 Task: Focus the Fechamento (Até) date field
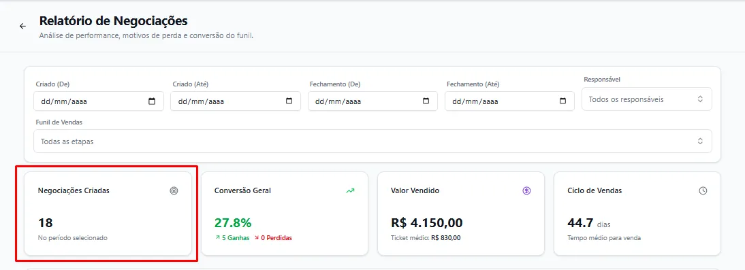coord(510,101)
